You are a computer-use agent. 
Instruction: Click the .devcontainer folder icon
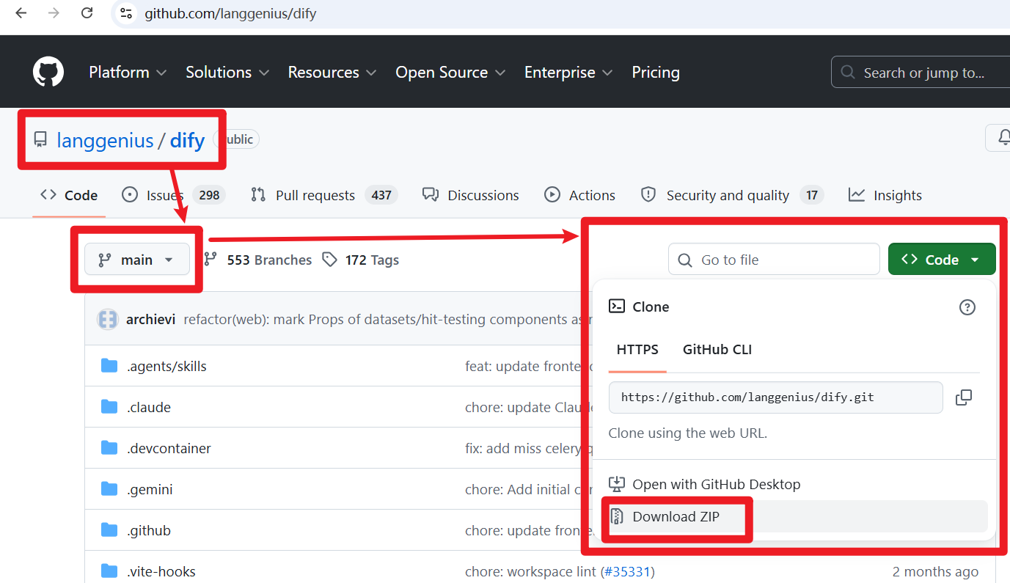click(x=109, y=448)
